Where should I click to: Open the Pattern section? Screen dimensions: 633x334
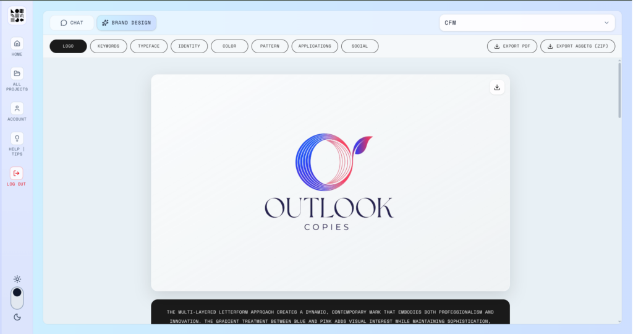point(270,46)
